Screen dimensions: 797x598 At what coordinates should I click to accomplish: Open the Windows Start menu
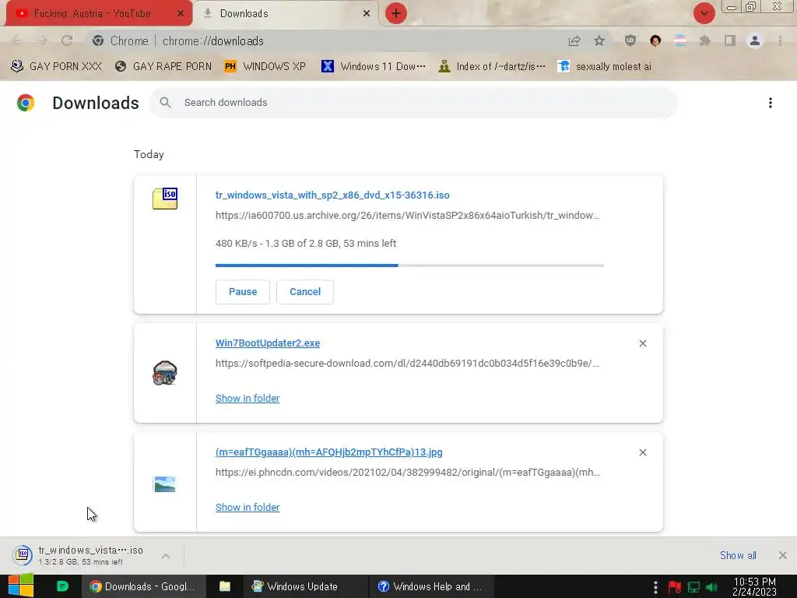[21, 586]
